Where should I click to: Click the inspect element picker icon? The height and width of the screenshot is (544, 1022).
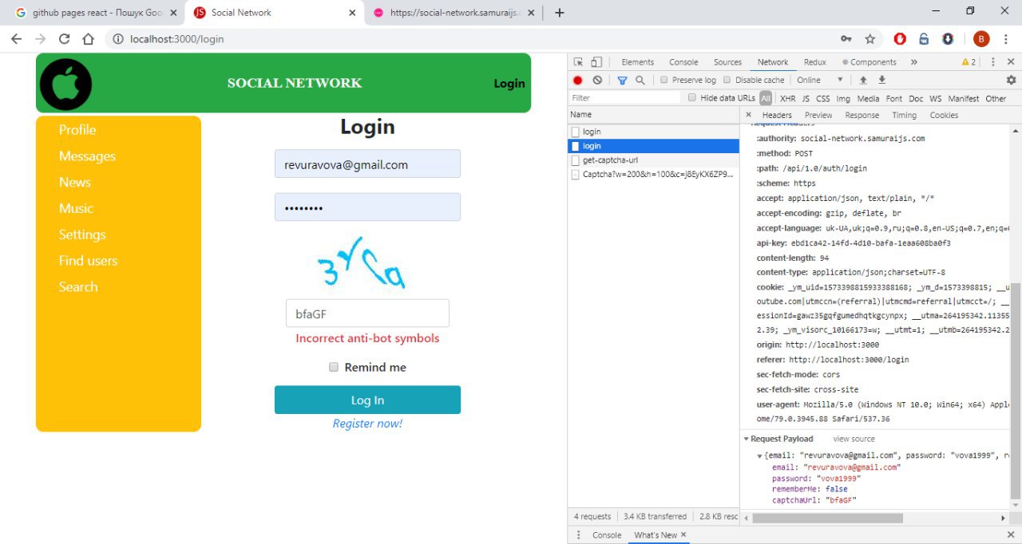578,62
